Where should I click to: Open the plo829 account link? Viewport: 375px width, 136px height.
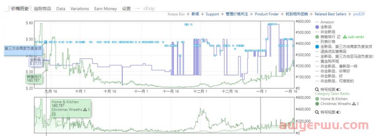point(359,14)
